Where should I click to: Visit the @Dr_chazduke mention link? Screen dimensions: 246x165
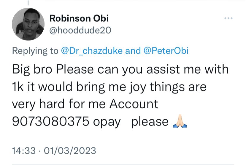pyautogui.click(x=92, y=51)
